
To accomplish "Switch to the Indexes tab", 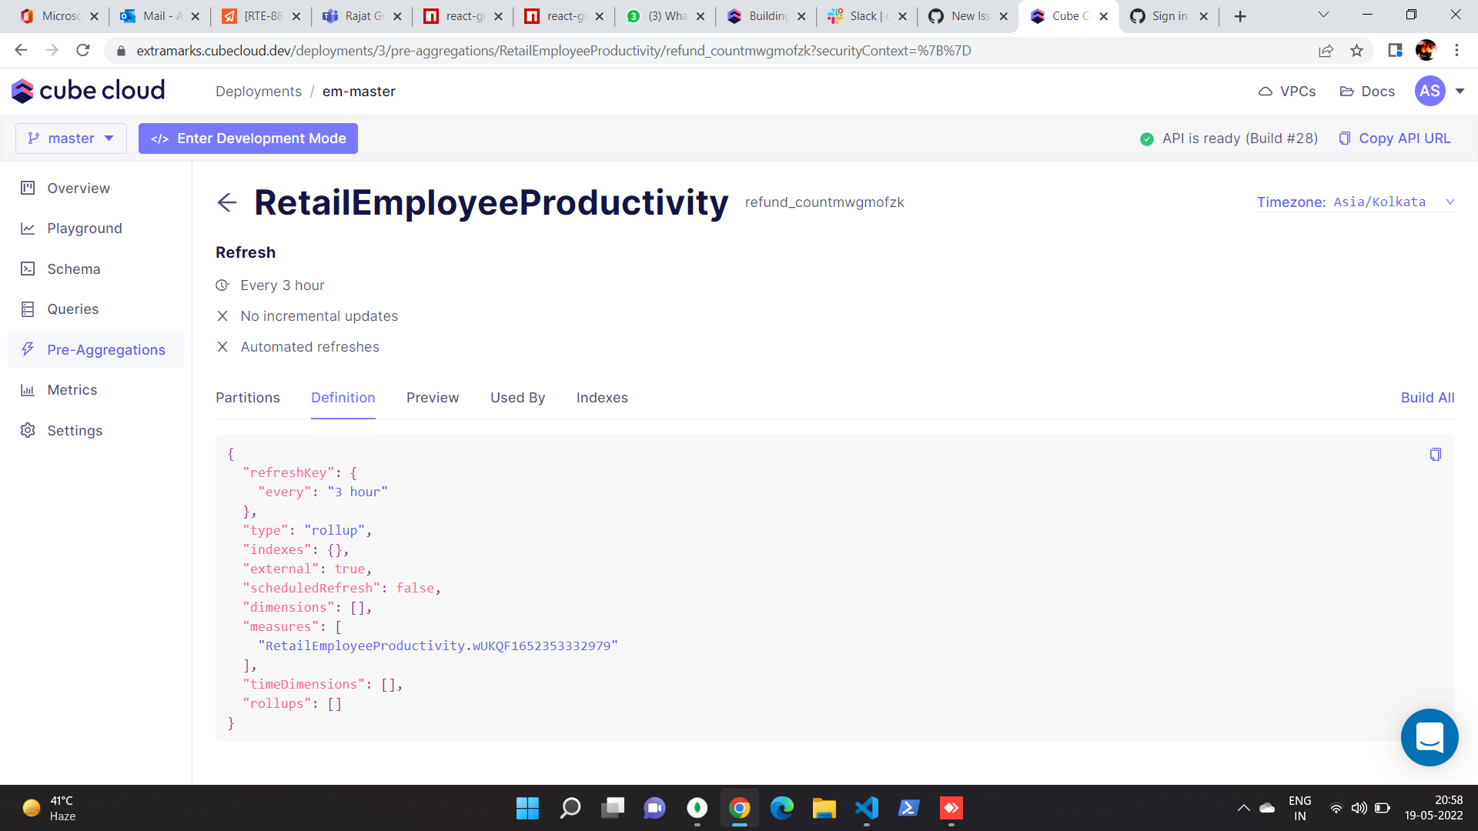I will click(601, 398).
